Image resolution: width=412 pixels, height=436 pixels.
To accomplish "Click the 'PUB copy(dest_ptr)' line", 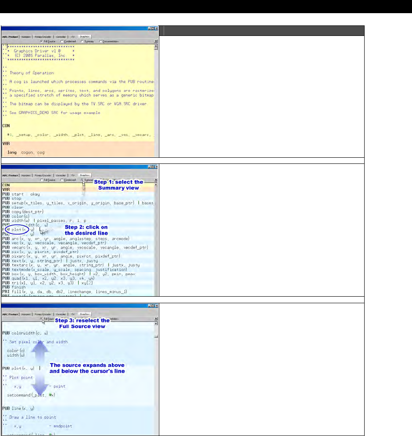I will click(23, 212).
